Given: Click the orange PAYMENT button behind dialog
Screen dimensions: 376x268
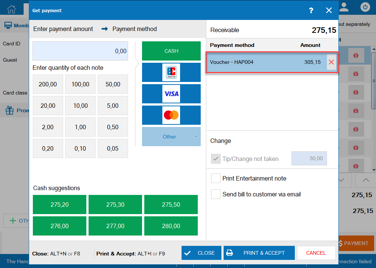Looking at the screenshot, I should click(x=356, y=243).
